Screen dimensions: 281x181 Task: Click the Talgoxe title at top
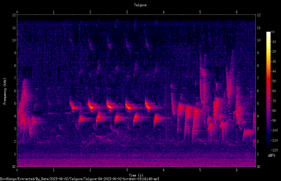pos(140,5)
